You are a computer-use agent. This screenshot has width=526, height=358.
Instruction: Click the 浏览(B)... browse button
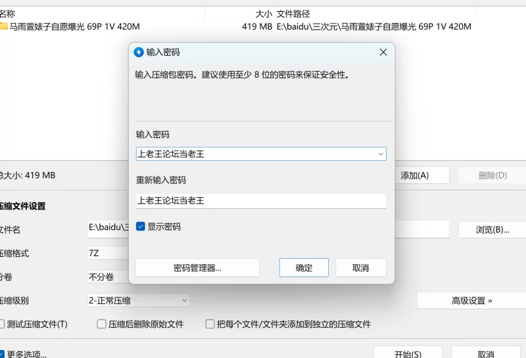click(x=492, y=230)
